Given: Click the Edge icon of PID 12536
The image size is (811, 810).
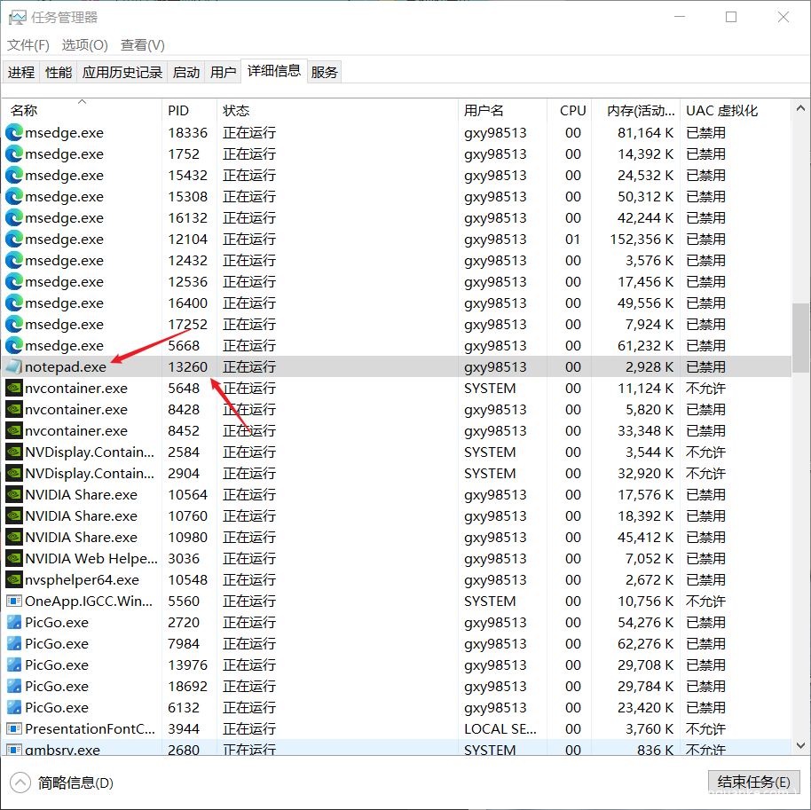Looking at the screenshot, I should point(14,282).
